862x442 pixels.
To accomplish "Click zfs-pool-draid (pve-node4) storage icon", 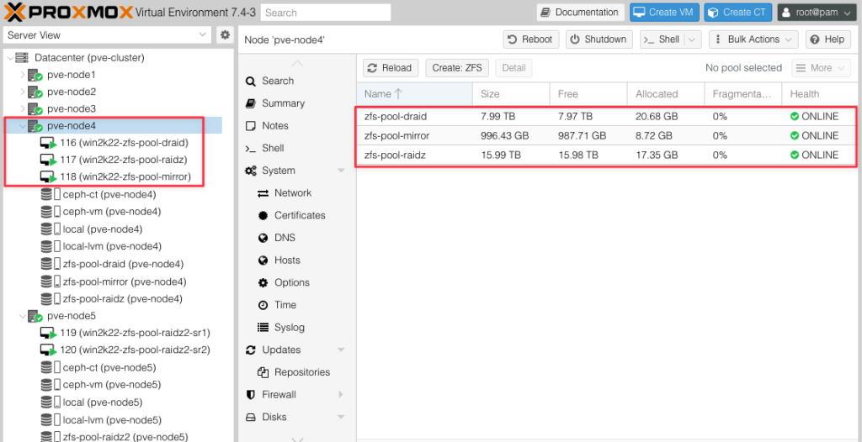I will 51,264.
